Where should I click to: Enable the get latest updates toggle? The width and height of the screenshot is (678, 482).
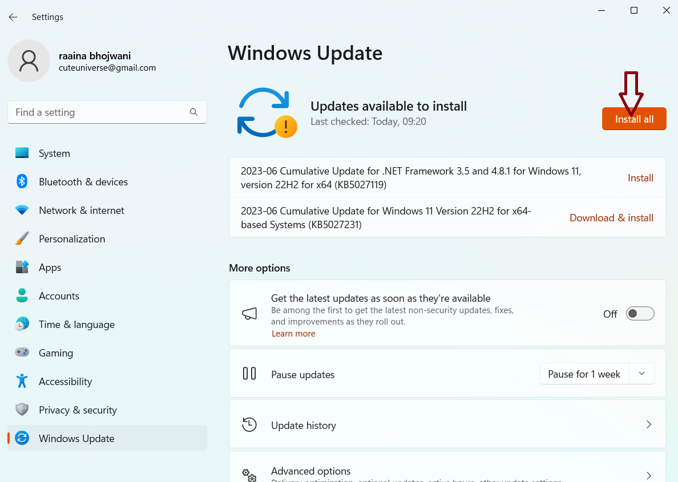[x=640, y=314]
